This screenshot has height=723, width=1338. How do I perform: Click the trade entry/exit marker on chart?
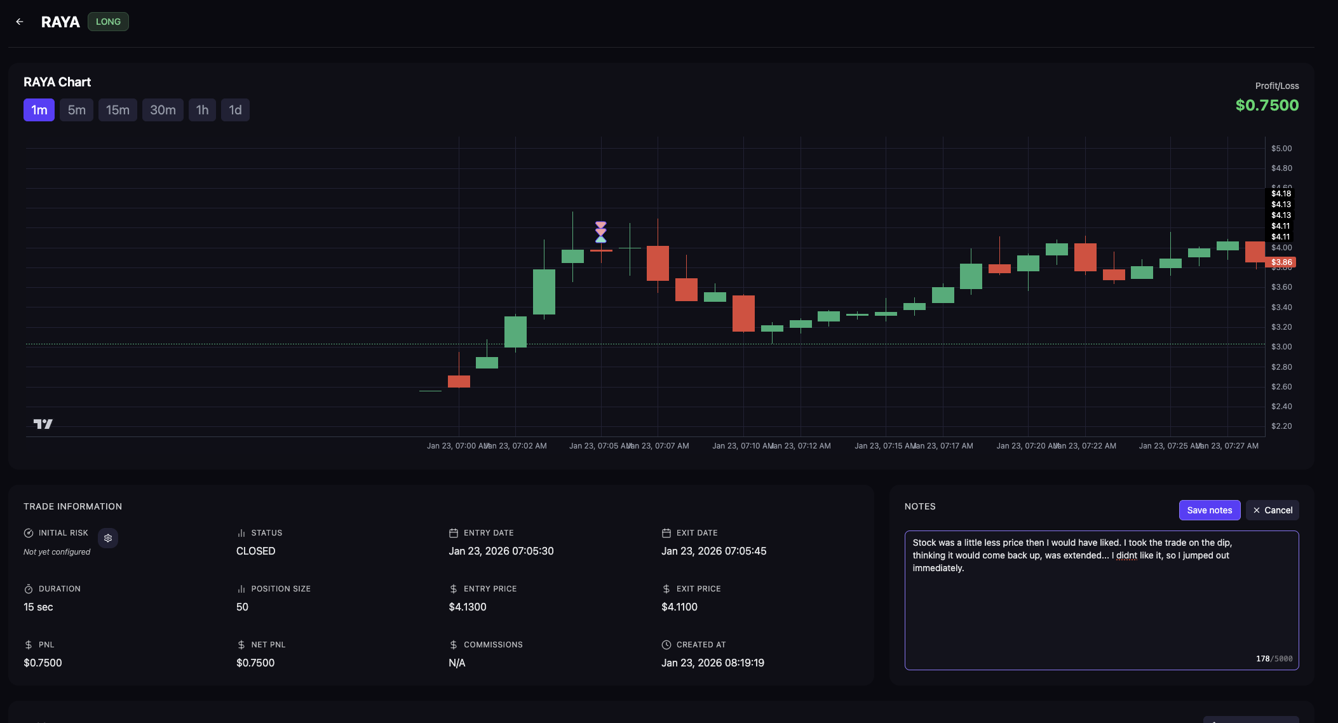pos(600,233)
